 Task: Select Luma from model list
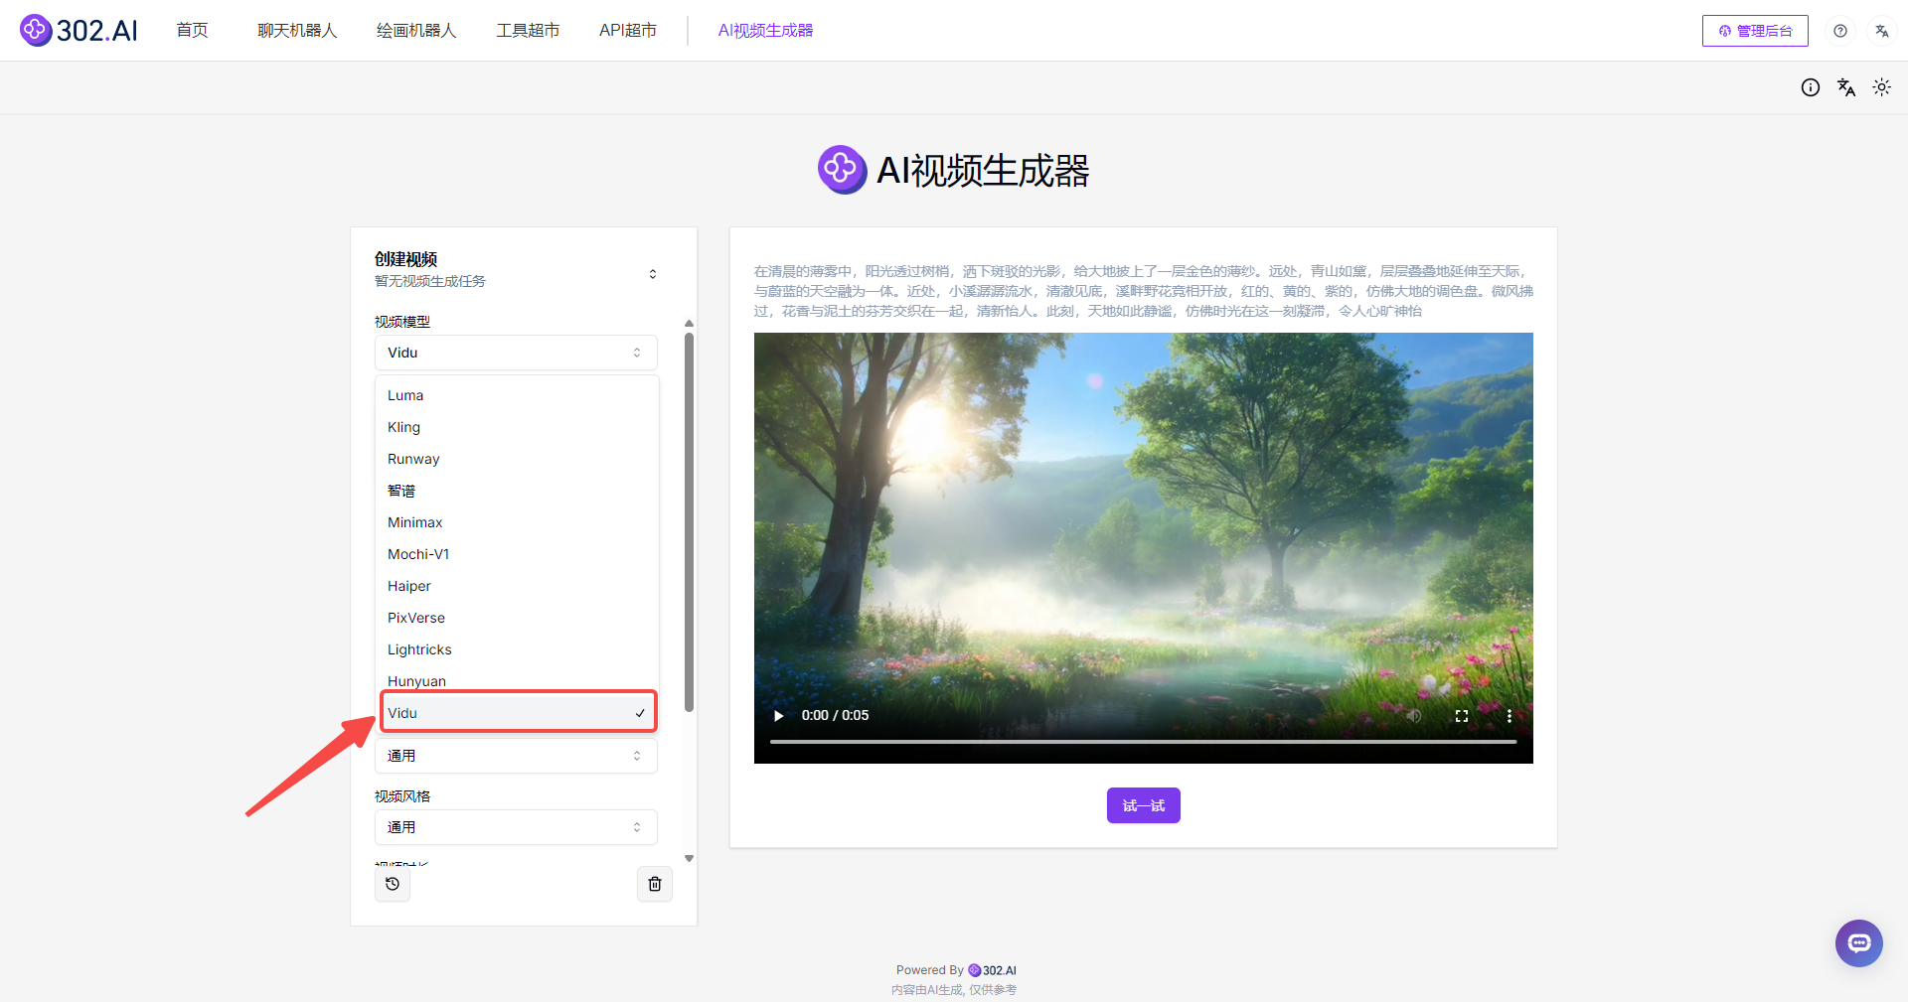pos(516,395)
